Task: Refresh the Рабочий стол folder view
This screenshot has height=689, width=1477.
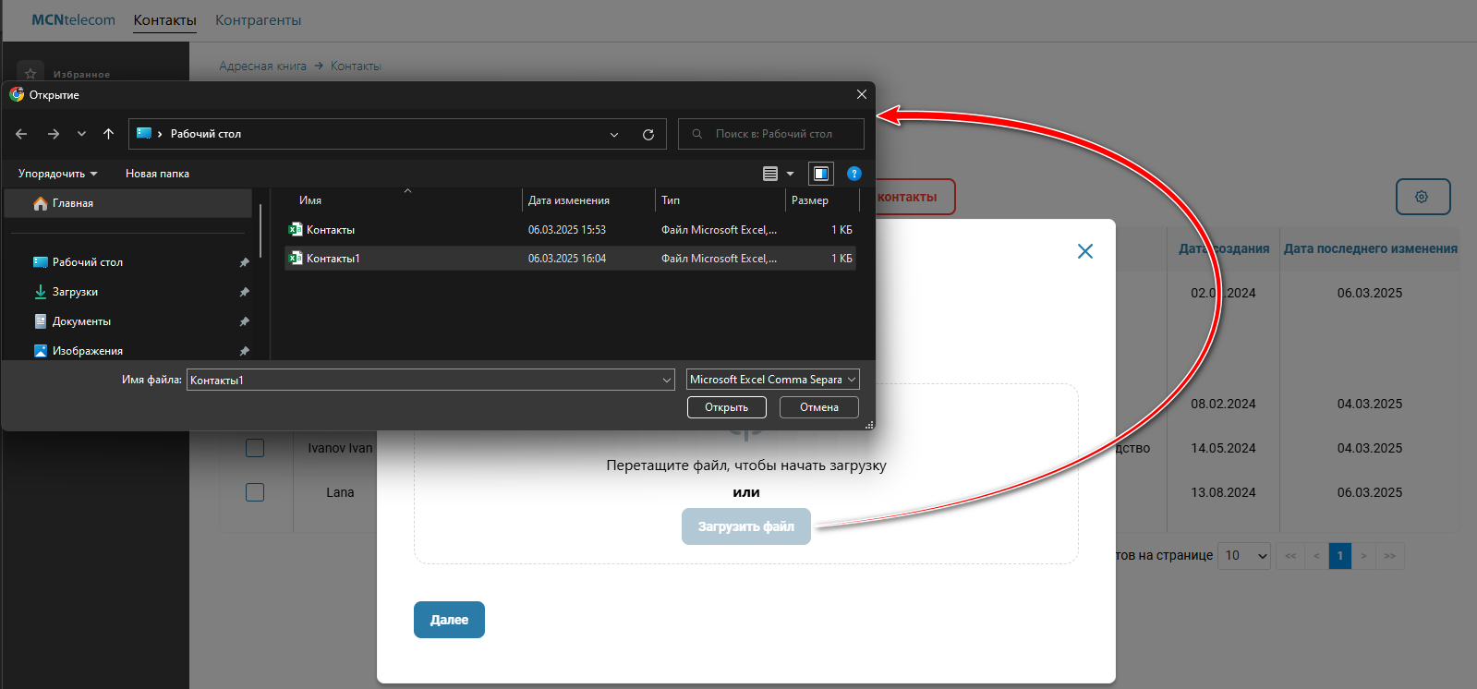Action: click(x=648, y=134)
